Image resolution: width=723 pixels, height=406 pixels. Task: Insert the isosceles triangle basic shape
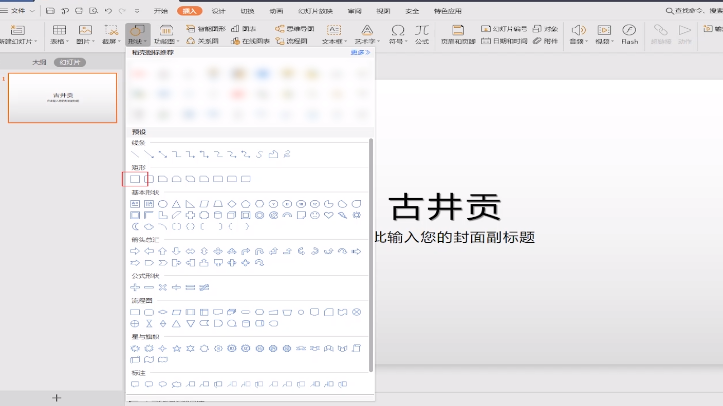click(176, 204)
